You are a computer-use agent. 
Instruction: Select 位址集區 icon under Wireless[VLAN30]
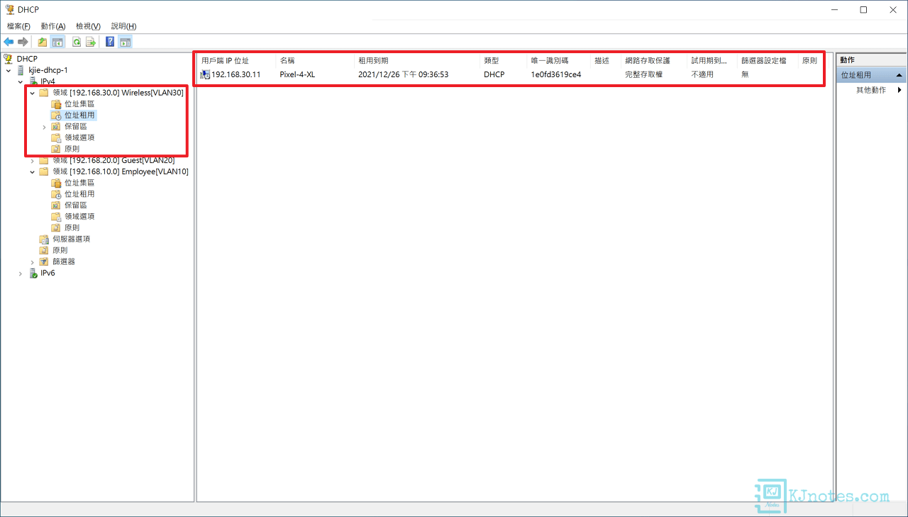click(56, 104)
